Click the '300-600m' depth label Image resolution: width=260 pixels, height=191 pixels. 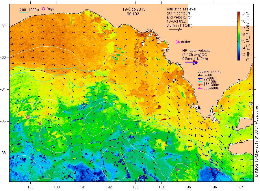211,88
